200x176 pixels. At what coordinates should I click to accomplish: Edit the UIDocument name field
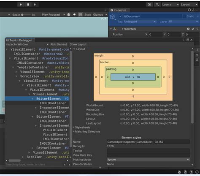click(153, 16)
